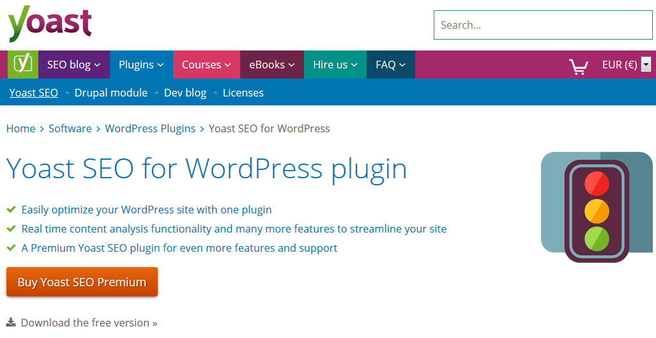Go to Software breadcrumb
656x338 pixels.
point(70,128)
